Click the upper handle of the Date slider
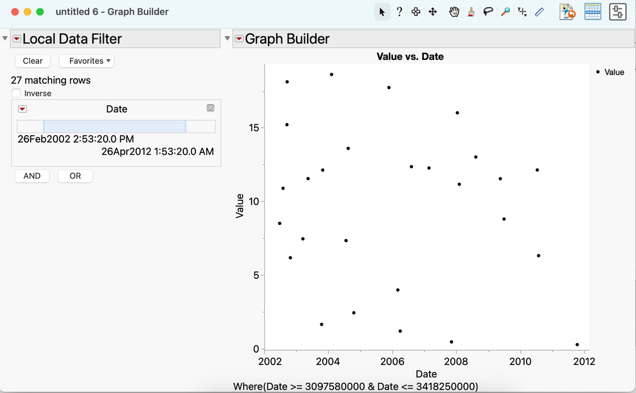 coord(186,126)
